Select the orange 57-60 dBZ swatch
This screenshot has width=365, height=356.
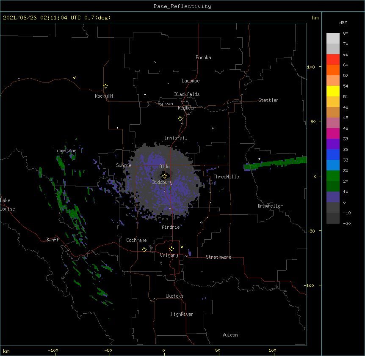tap(333, 70)
